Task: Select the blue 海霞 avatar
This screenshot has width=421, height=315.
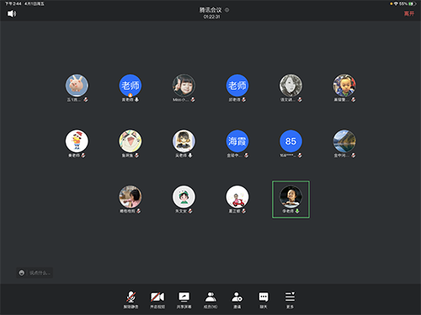Action: (x=237, y=141)
